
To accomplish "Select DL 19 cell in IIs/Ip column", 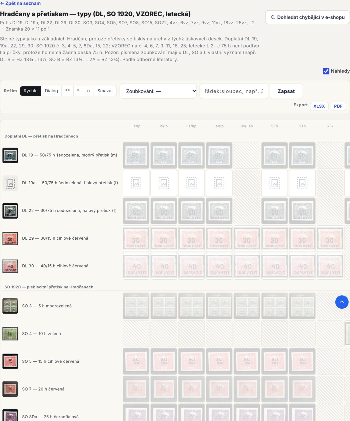I will click(x=136, y=155).
